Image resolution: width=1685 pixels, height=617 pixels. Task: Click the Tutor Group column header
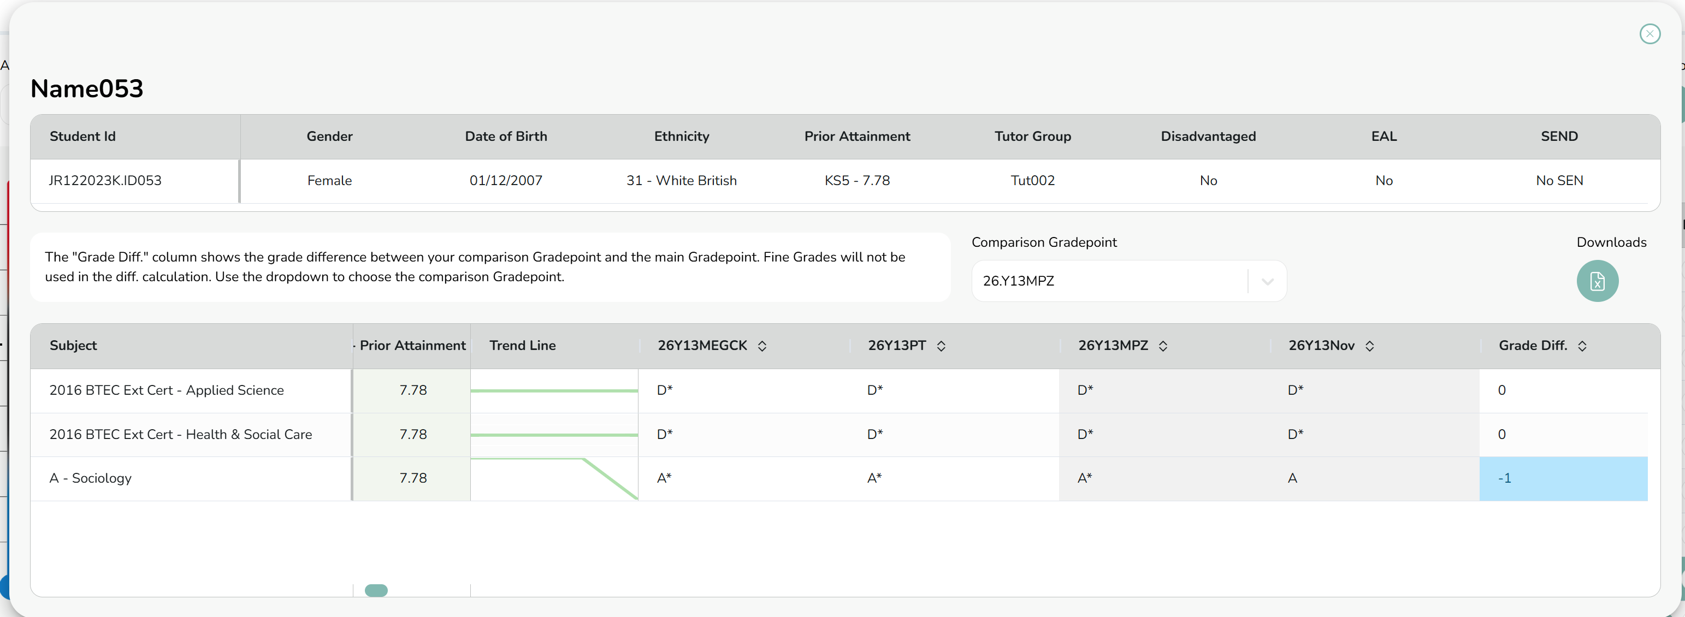(1032, 137)
